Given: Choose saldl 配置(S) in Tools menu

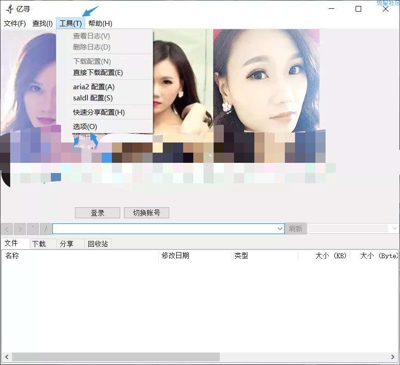Looking at the screenshot, I should point(93,98).
